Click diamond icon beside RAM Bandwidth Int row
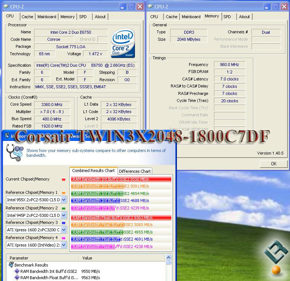290x281 pixels. pos(17,271)
